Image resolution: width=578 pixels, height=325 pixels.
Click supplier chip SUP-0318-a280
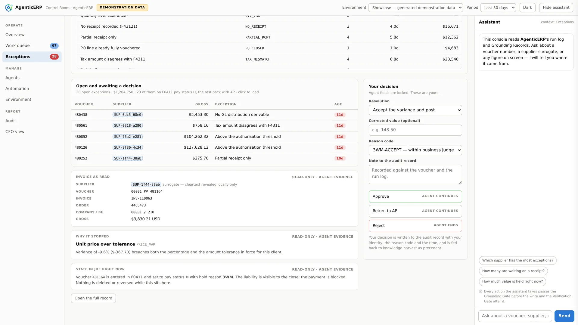pos(128,126)
